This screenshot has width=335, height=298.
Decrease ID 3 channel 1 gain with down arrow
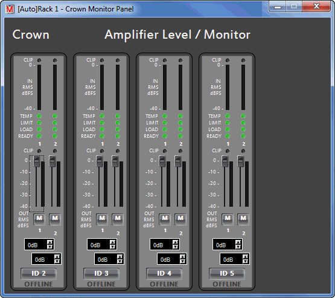tap(113, 247)
